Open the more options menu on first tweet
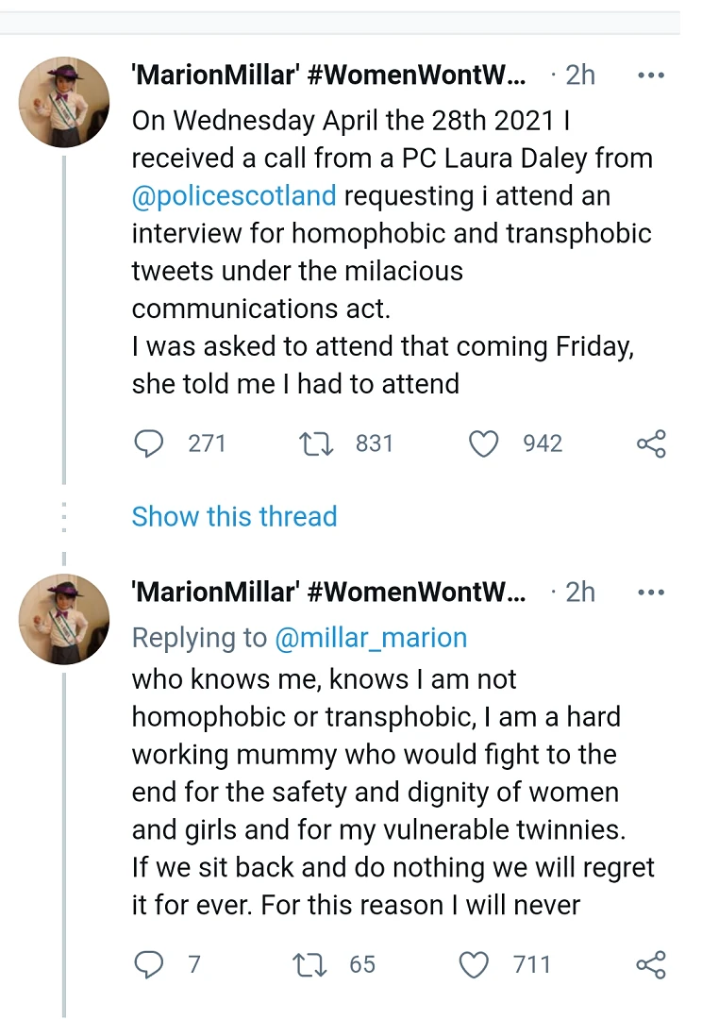The height and width of the screenshot is (1019, 702). click(651, 75)
